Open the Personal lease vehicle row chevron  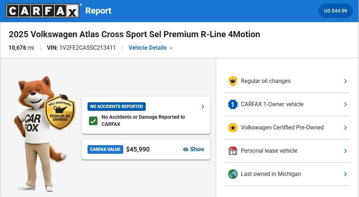click(345, 151)
